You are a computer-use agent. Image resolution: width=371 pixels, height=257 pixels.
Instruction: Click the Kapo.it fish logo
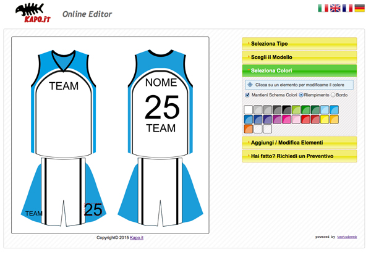point(32,11)
